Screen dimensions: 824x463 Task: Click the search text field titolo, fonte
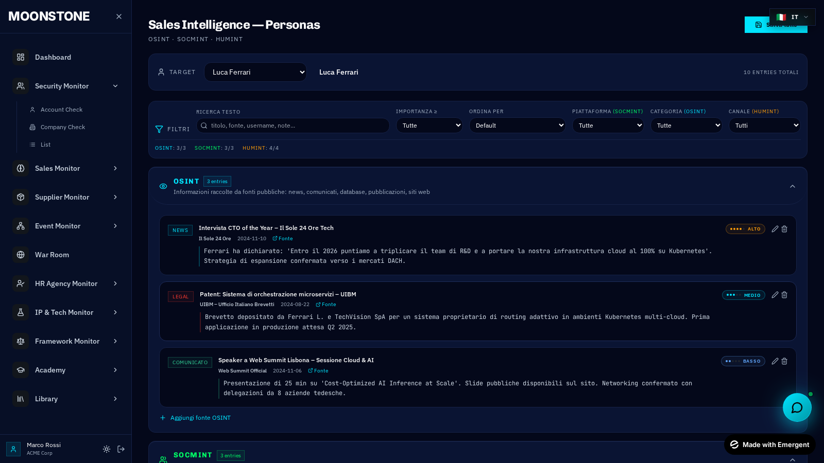click(x=293, y=126)
